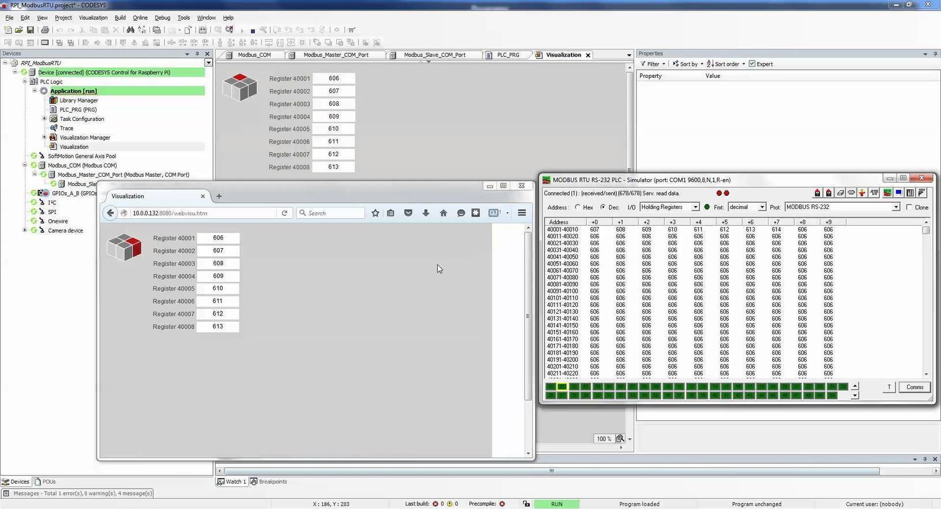Toggle the Clone checkbox in simulator

(x=909, y=207)
